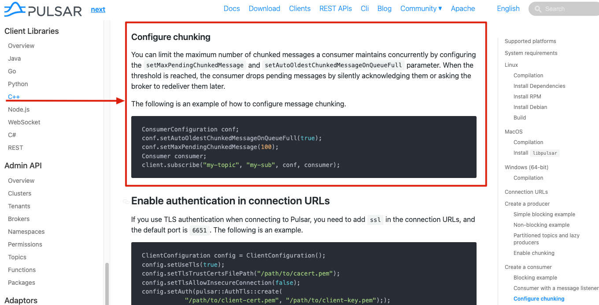Jump to Install Dependencies in table of contents
Image resolution: width=599 pixels, height=305 pixels.
pyautogui.click(x=540, y=86)
